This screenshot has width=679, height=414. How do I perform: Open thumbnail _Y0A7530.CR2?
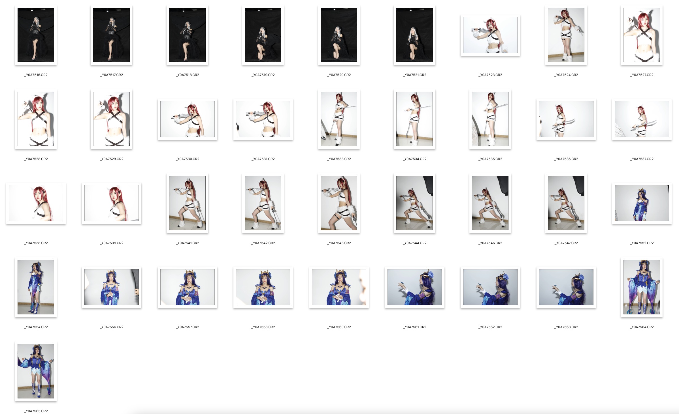pyautogui.click(x=187, y=119)
